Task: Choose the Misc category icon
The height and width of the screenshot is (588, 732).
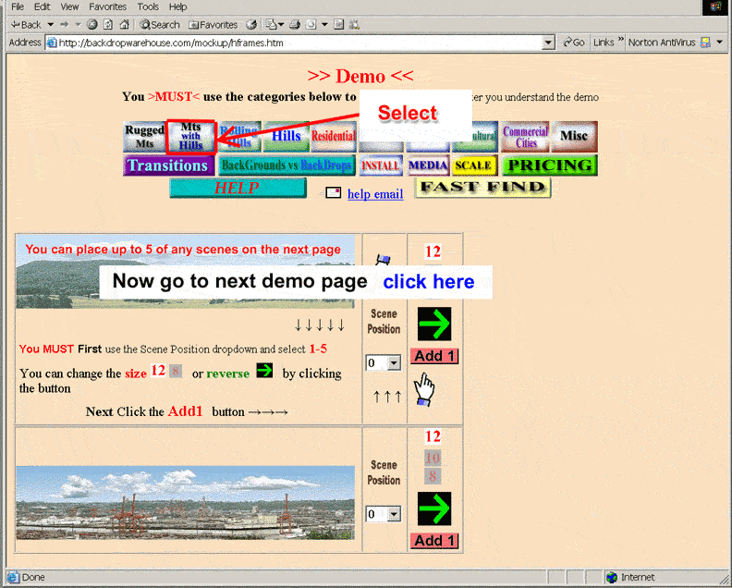Action: [574, 137]
